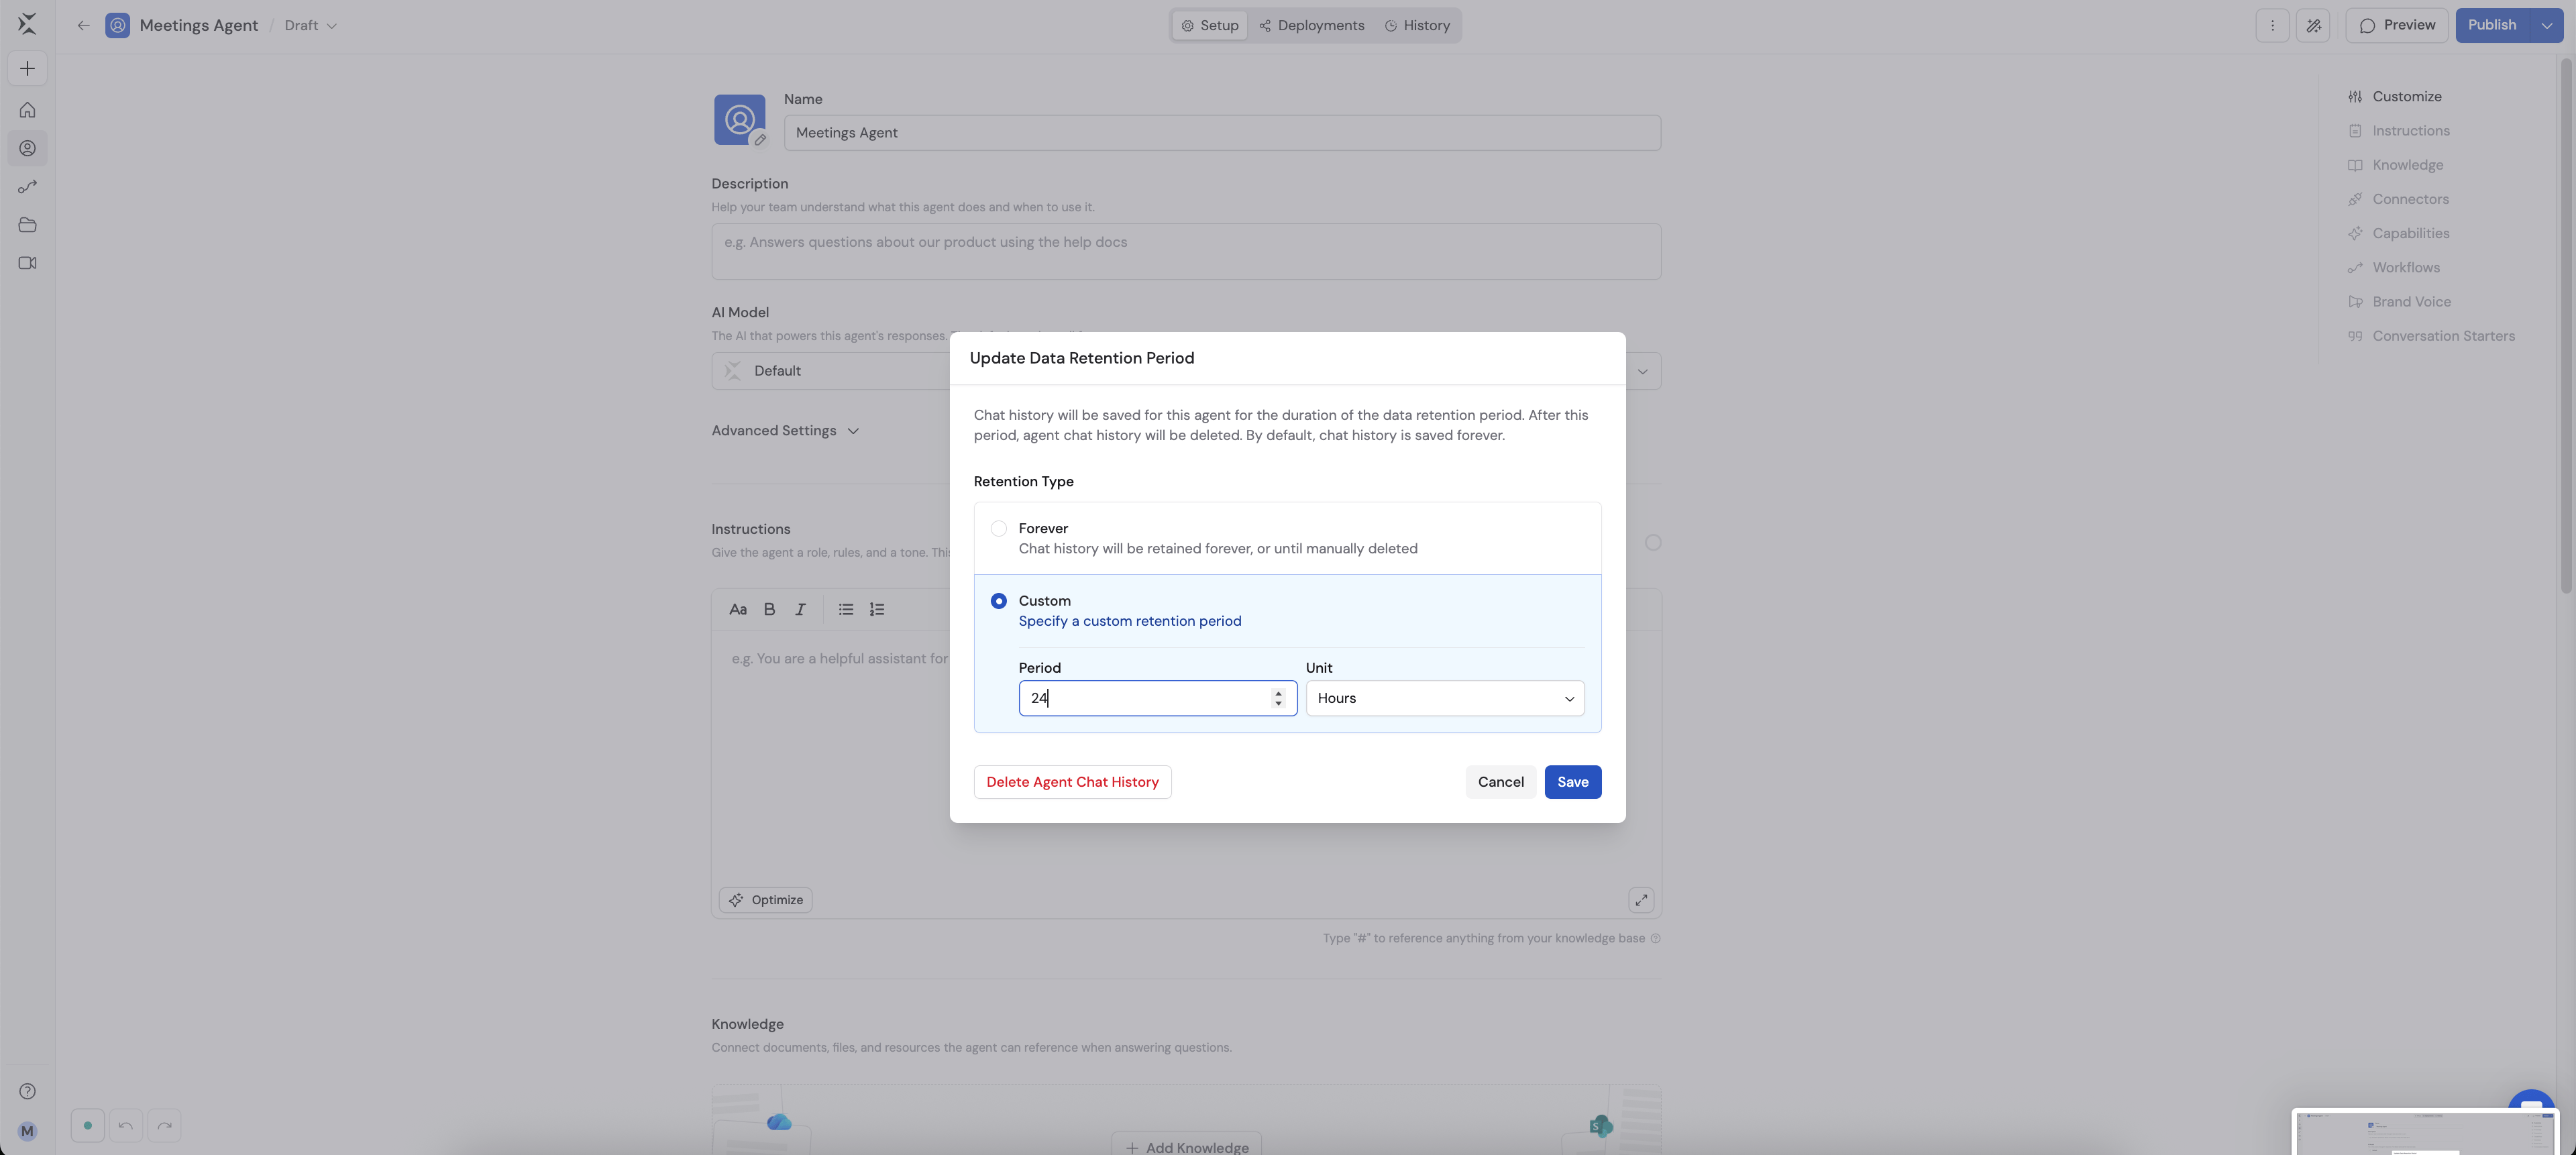Screen dimensions: 2576x1155
Task: Open the Unit dropdown showing Hours
Action: [x=1445, y=698]
